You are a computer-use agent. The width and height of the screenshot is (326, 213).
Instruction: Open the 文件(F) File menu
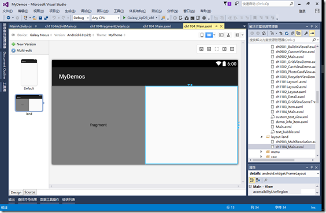(8, 11)
